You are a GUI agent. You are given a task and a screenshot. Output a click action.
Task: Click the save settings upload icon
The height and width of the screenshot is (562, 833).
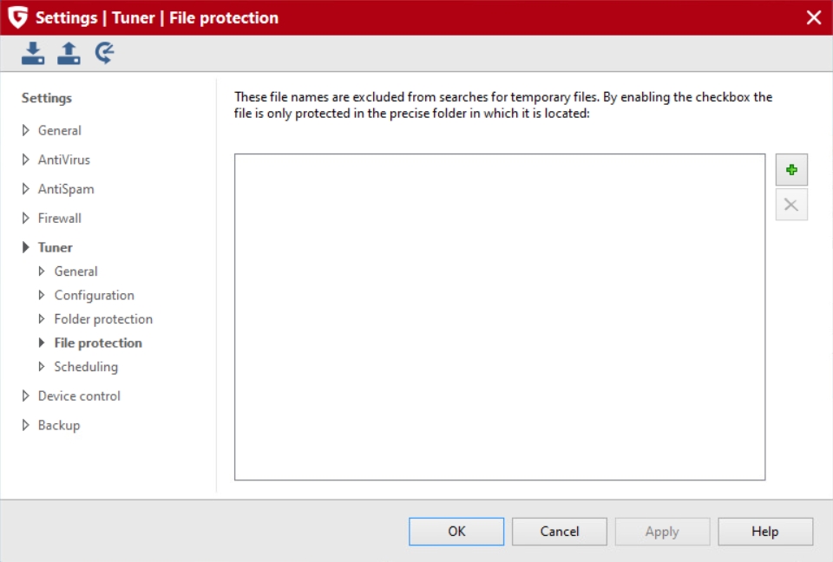[69, 53]
